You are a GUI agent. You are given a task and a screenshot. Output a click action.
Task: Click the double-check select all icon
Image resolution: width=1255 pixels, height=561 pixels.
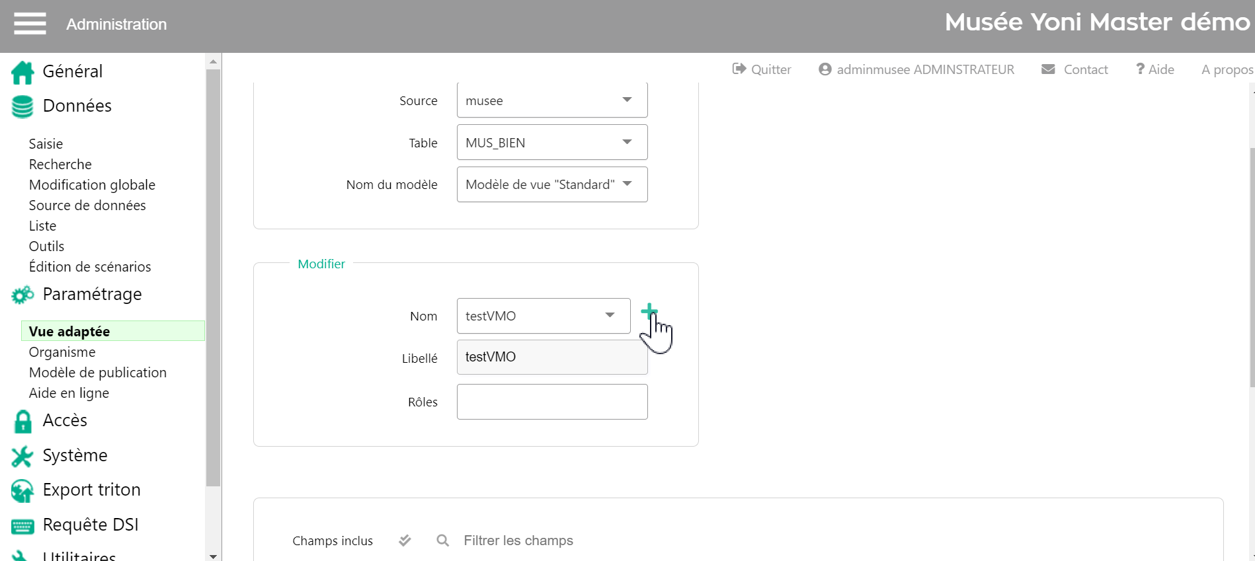(405, 541)
